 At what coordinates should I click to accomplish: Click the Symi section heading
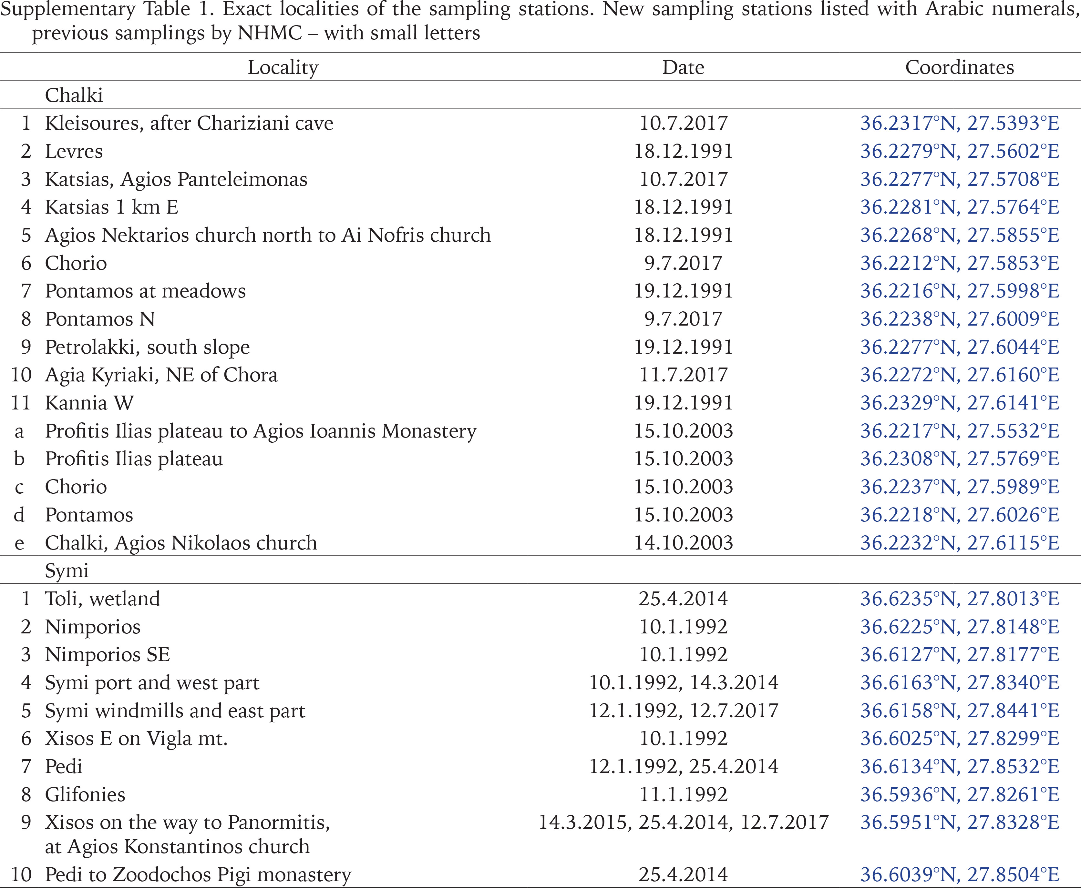coord(67,571)
